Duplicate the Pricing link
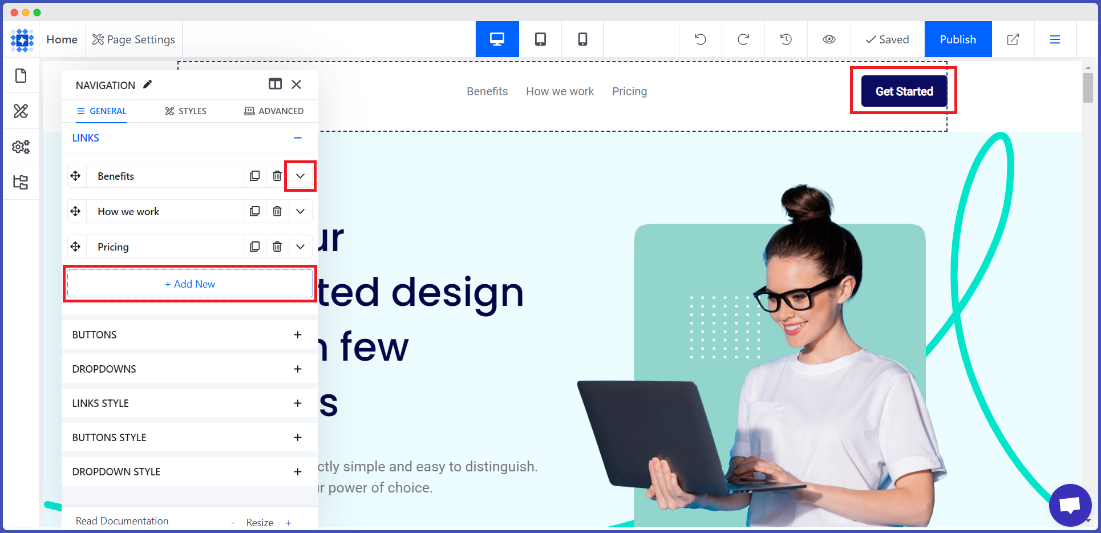Image resolution: width=1101 pixels, height=533 pixels. [x=254, y=247]
